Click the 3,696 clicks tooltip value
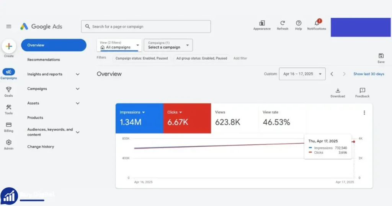Image resolution: width=392 pixels, height=206 pixels. pos(343,152)
